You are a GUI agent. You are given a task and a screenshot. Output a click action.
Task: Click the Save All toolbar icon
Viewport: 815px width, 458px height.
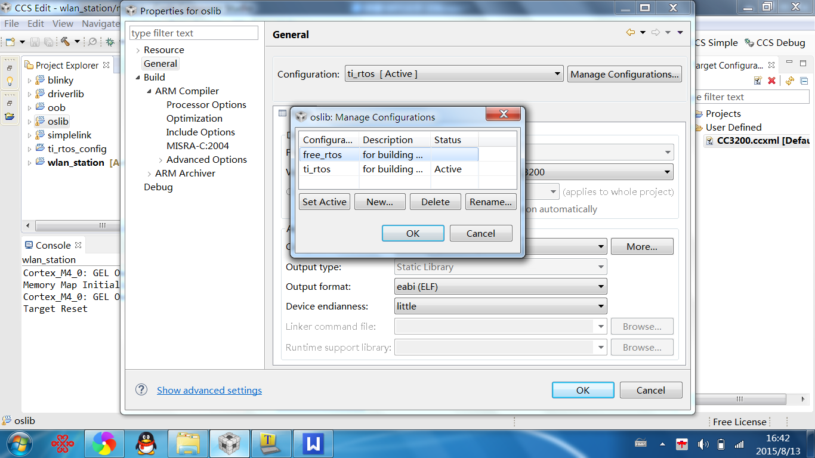[x=48, y=42]
